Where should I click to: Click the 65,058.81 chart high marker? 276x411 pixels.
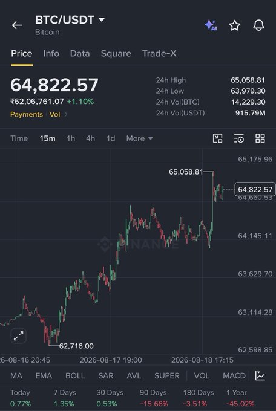[x=186, y=172]
